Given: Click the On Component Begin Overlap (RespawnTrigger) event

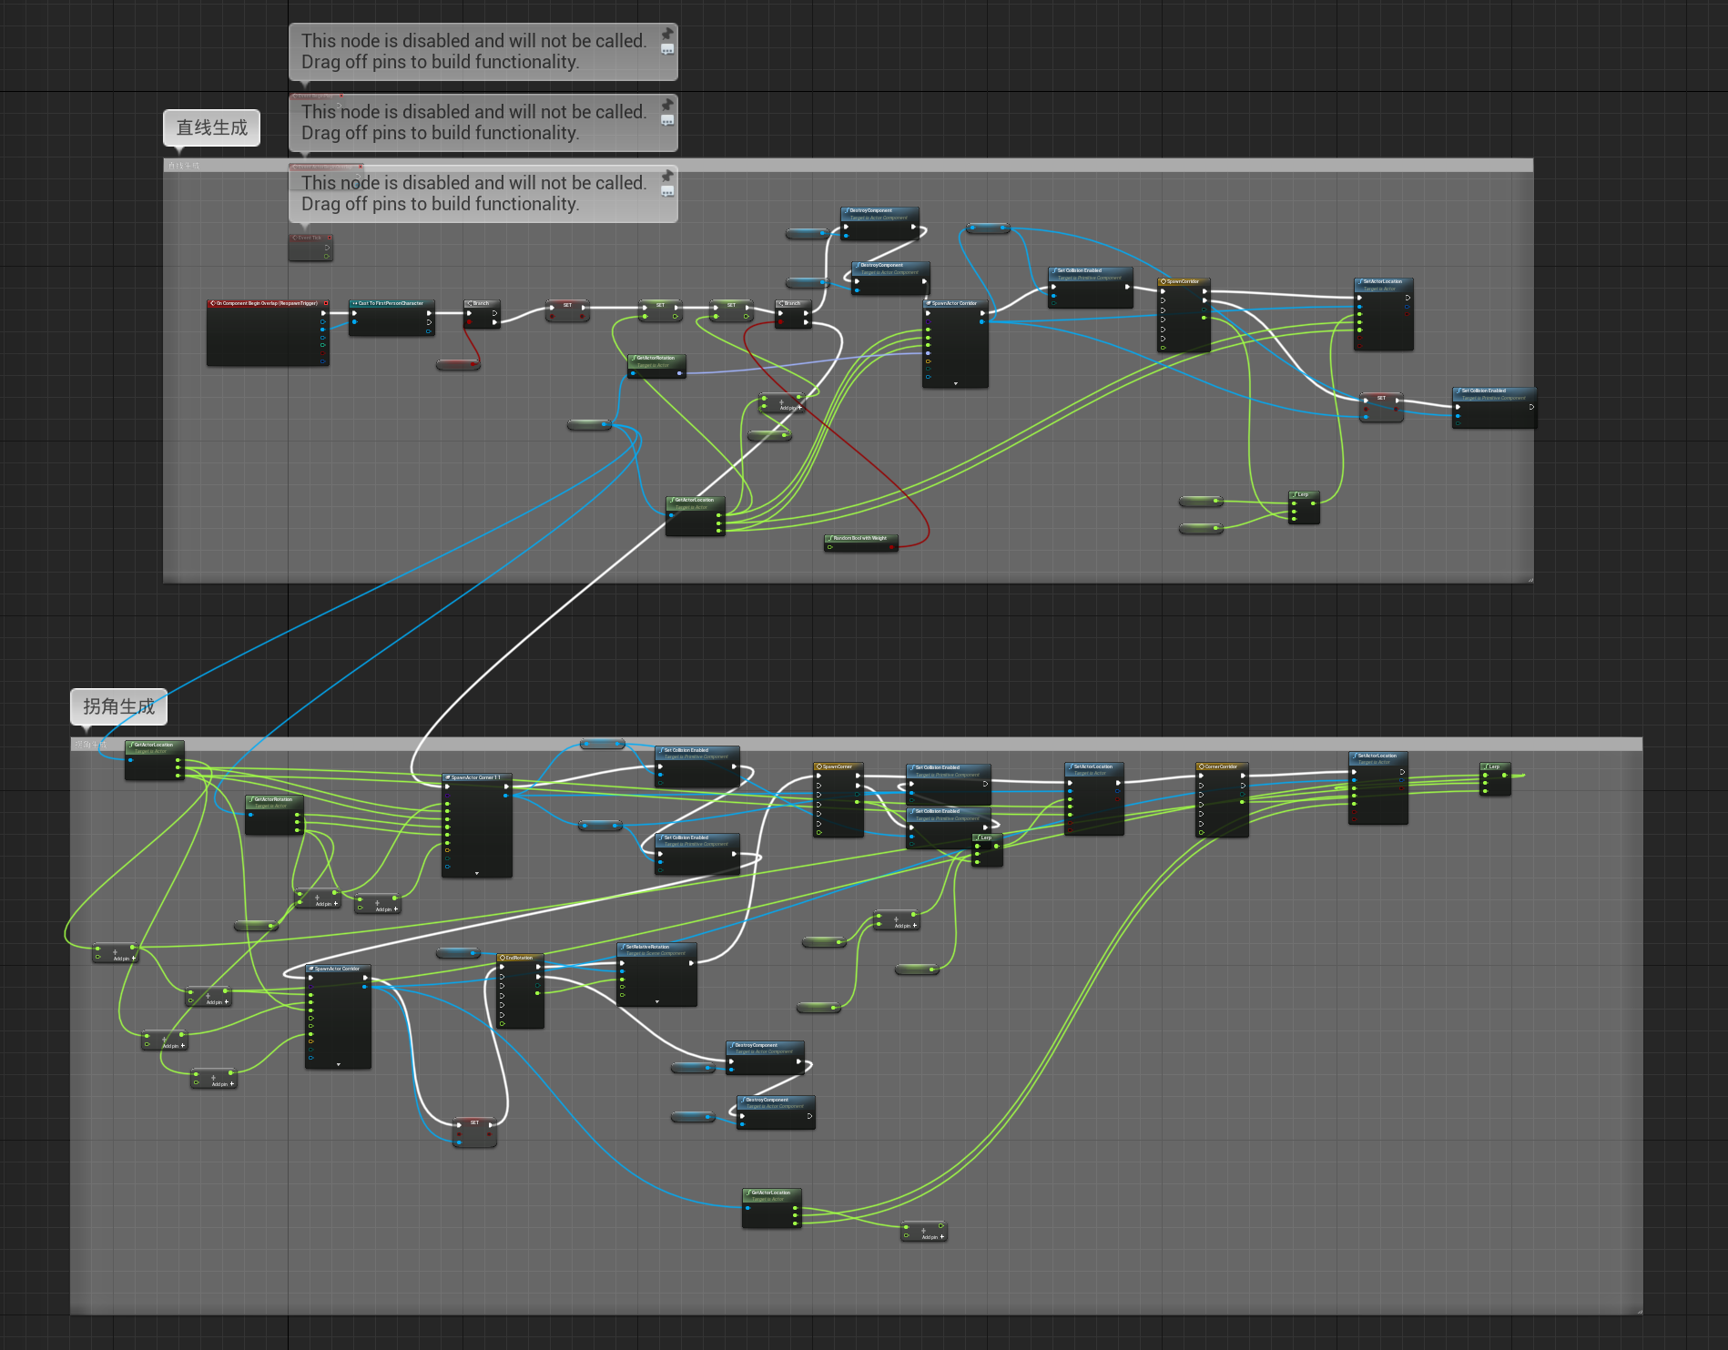Looking at the screenshot, I should coord(268,332).
